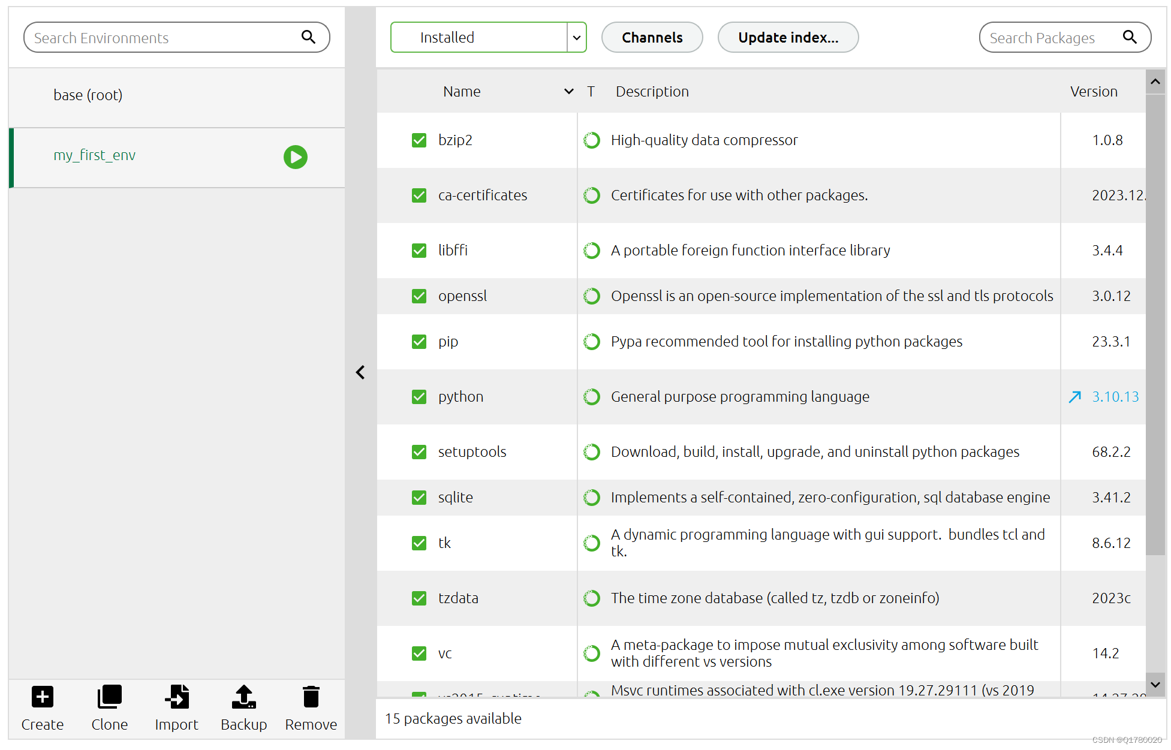Viewport: 1171px width, 750px height.
Task: Select the base (root) environment
Action: (x=88, y=95)
